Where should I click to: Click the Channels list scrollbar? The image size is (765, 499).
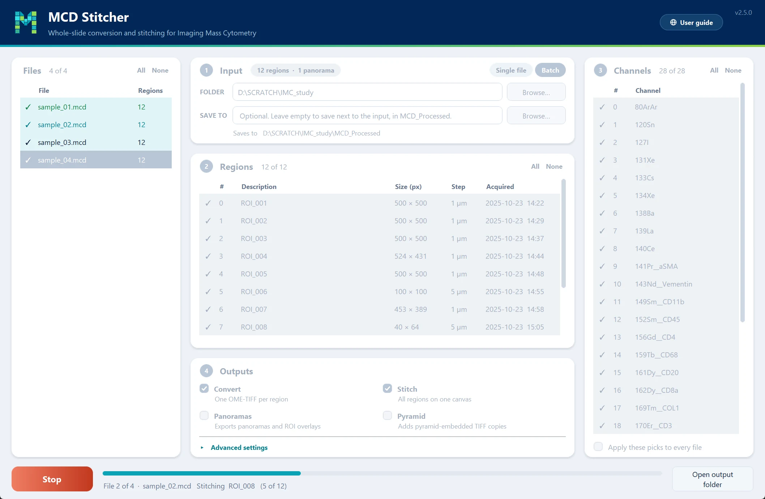(x=743, y=202)
